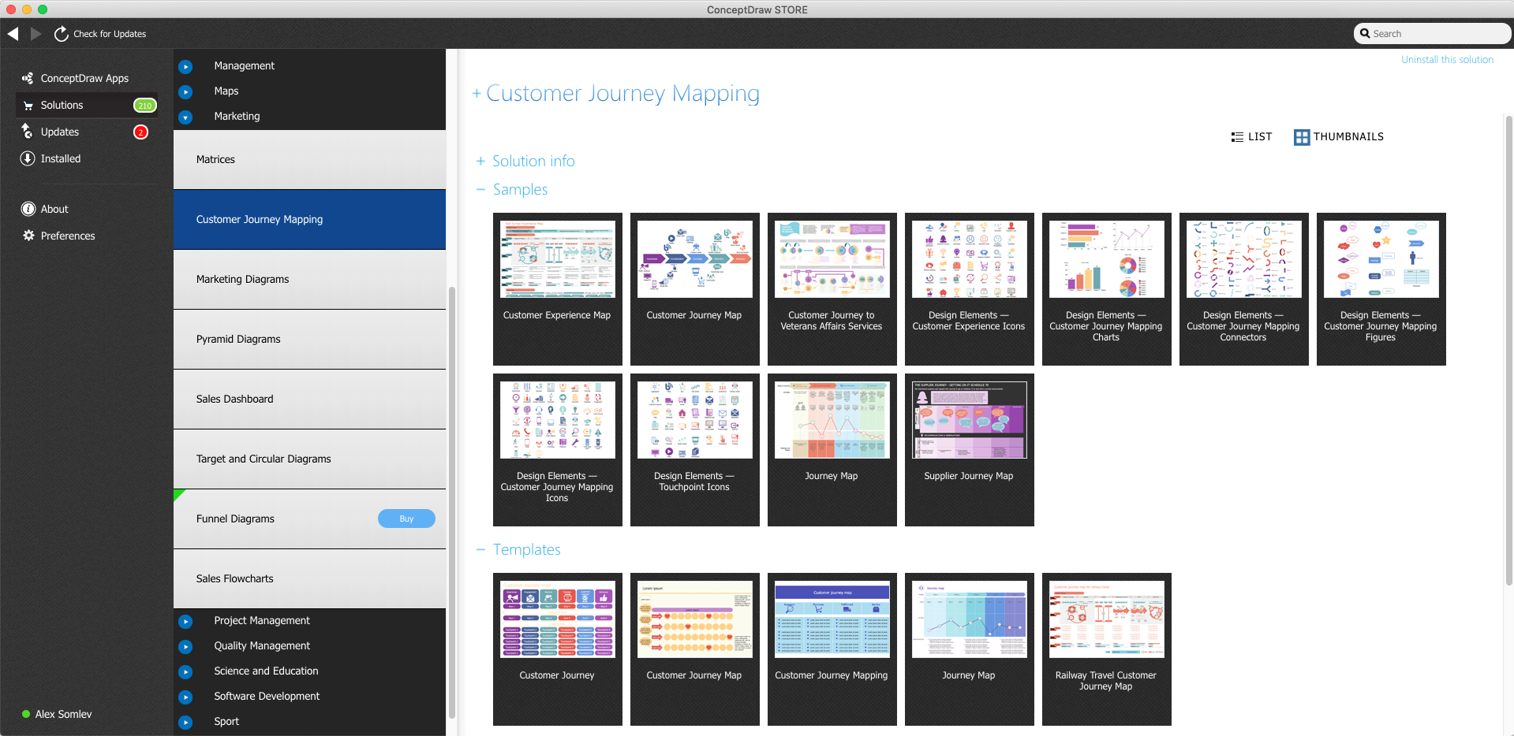Click the Check for Updates label
The width and height of the screenshot is (1514, 736).
(110, 34)
